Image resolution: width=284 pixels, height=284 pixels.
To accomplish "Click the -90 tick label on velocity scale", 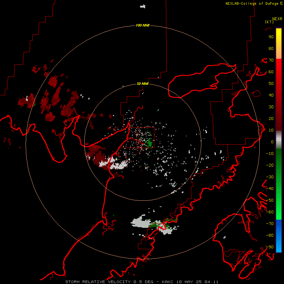I will point(270,247).
